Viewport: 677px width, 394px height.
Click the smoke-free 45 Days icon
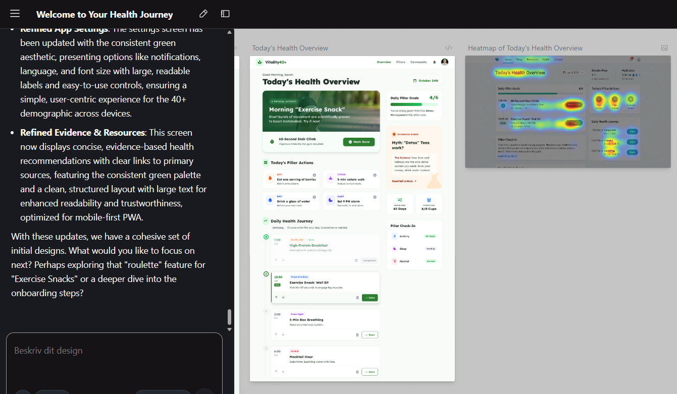click(400, 200)
